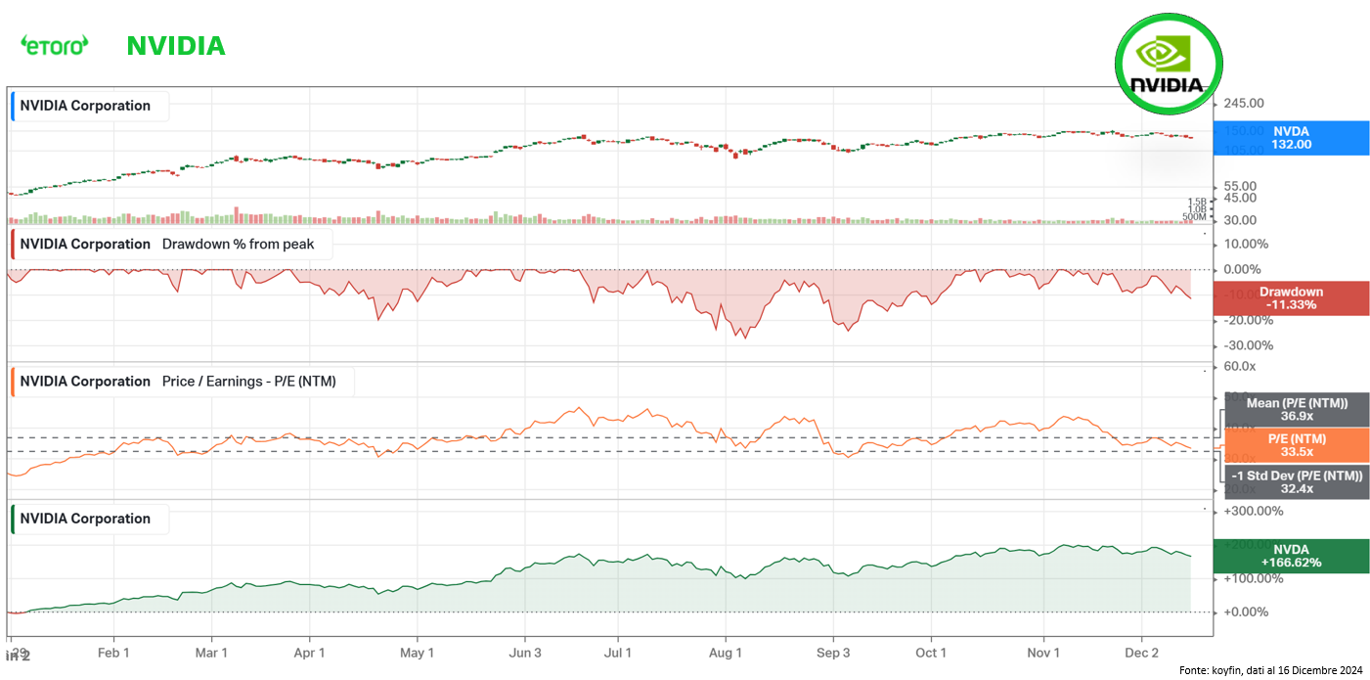The image size is (1370, 680).
Task: Click the 10.00% drawdown axis label
Action: pyautogui.click(x=1247, y=244)
